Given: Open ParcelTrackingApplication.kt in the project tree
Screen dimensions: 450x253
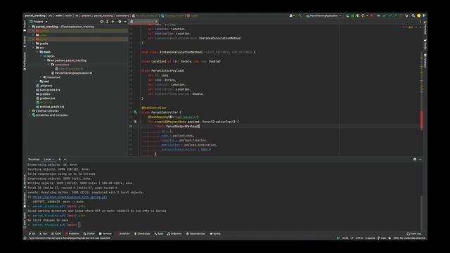Looking at the screenshot, I should click(x=72, y=73).
